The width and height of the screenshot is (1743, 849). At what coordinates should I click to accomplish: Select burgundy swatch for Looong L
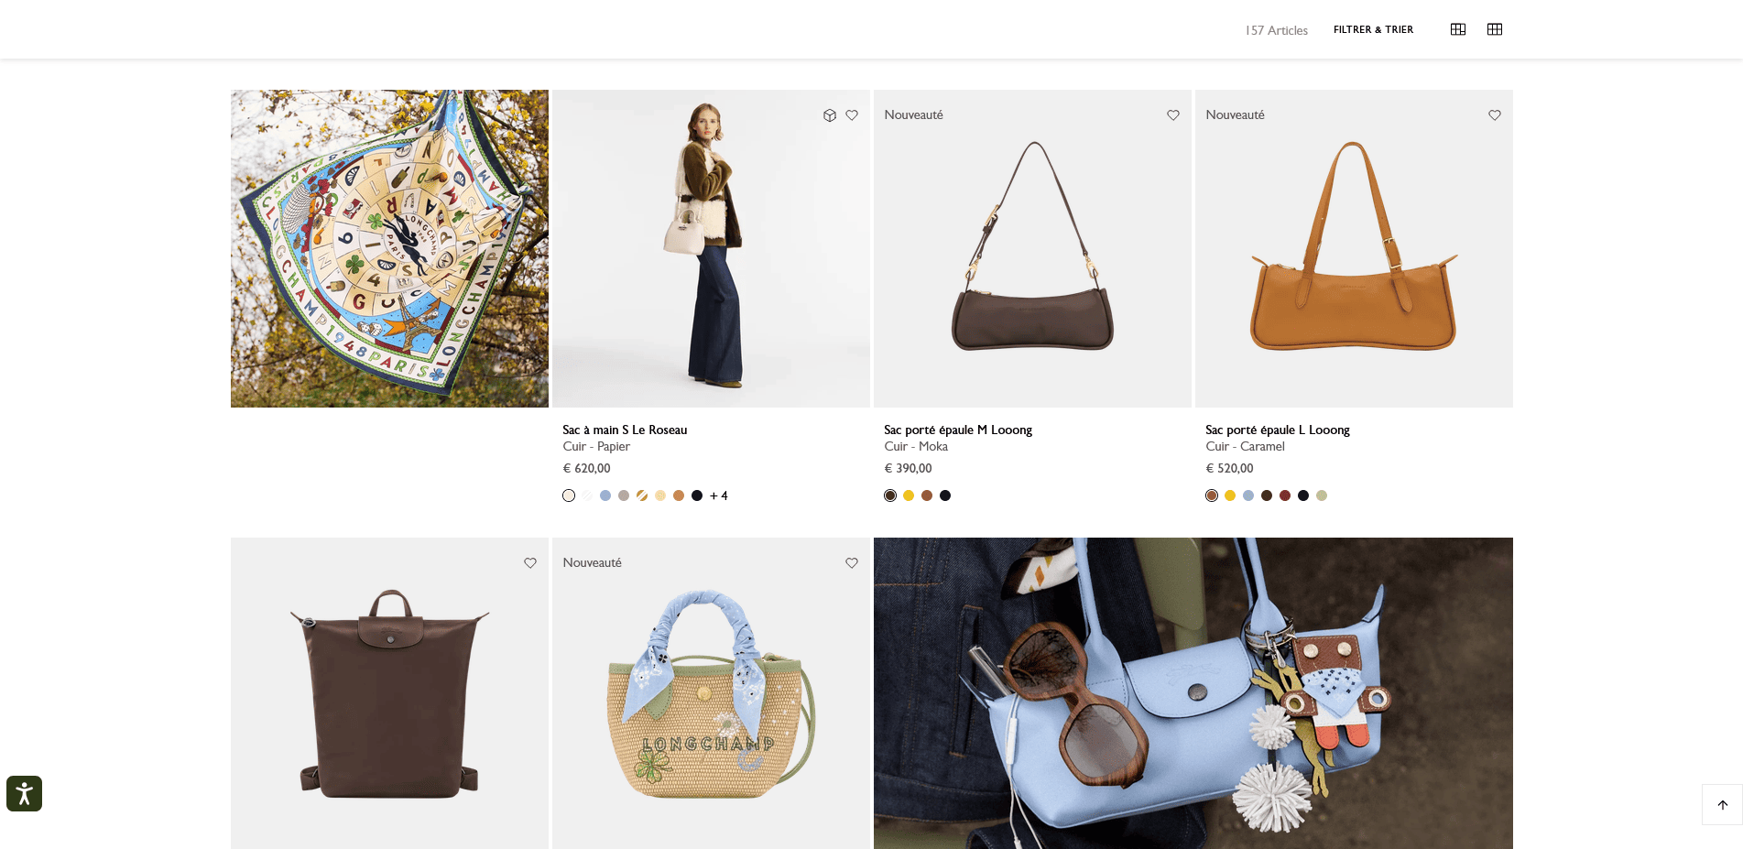[x=1285, y=495]
